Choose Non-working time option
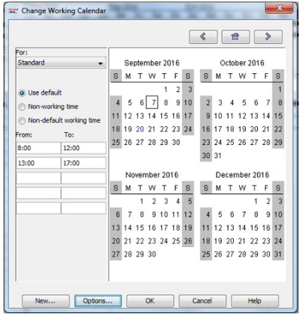 pos(22,107)
